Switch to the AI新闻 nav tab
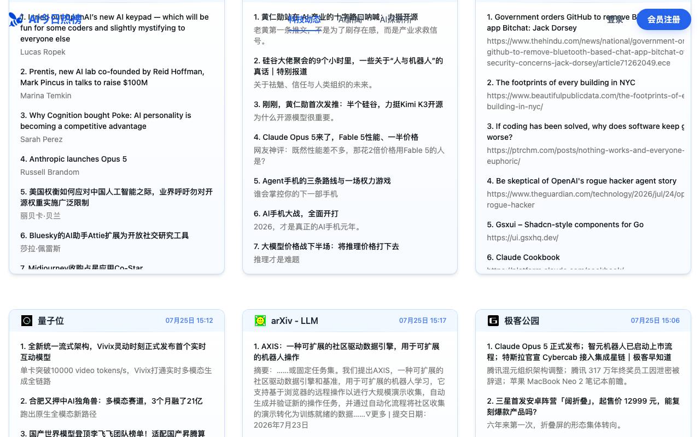Screen dimensions: 700x437 pos(350,20)
